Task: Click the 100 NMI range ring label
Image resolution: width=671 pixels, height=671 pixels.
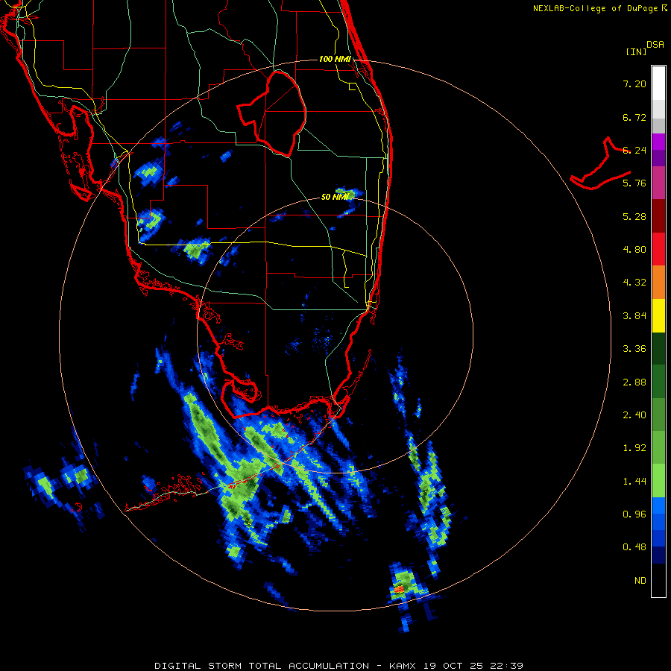Action: point(335,59)
